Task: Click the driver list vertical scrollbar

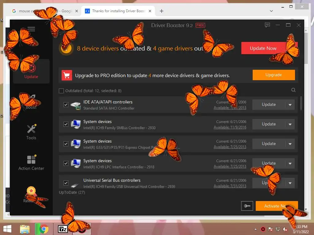Action: click(x=301, y=103)
